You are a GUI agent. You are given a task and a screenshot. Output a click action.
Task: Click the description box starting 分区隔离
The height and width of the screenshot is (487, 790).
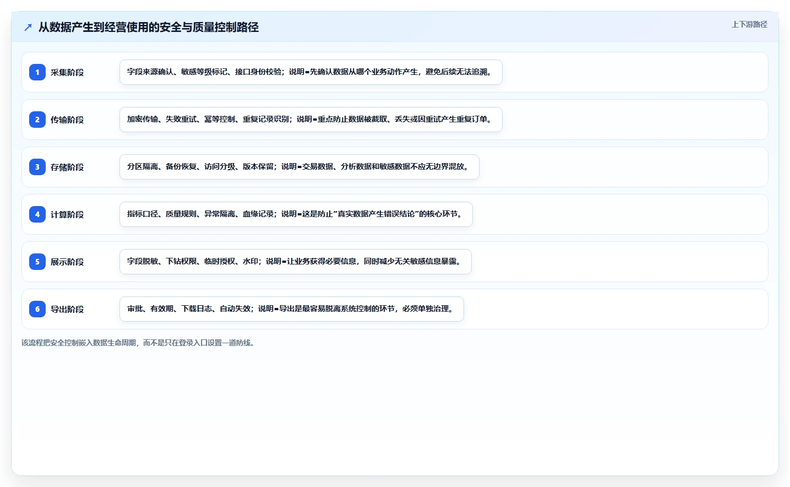point(299,167)
